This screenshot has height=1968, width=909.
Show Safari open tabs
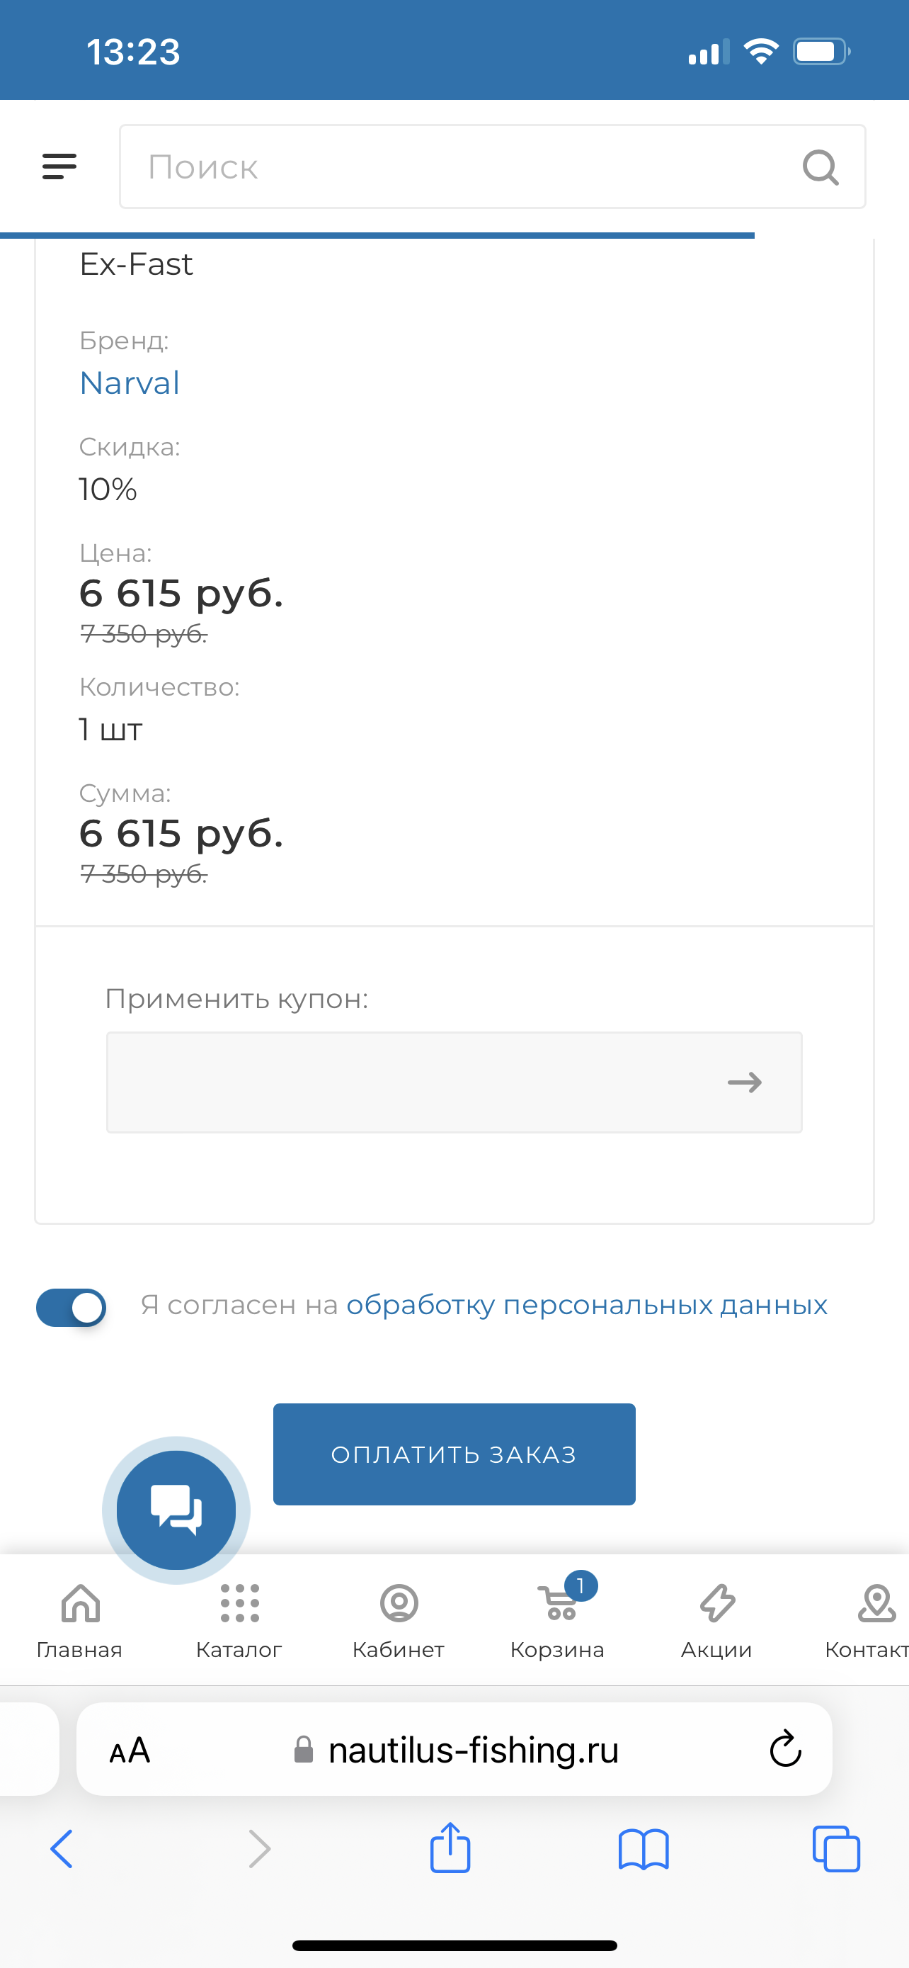pos(836,1850)
